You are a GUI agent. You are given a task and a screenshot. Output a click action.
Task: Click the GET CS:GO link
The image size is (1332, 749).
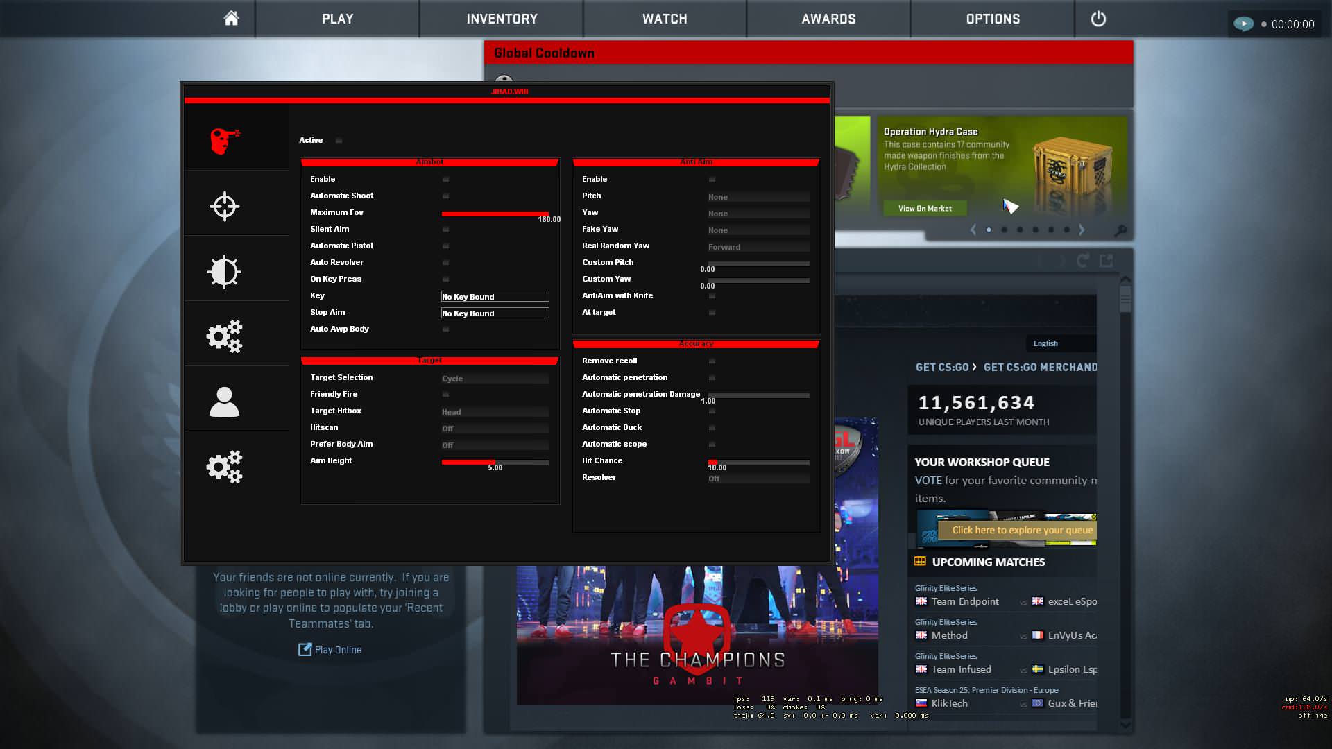[x=942, y=367]
